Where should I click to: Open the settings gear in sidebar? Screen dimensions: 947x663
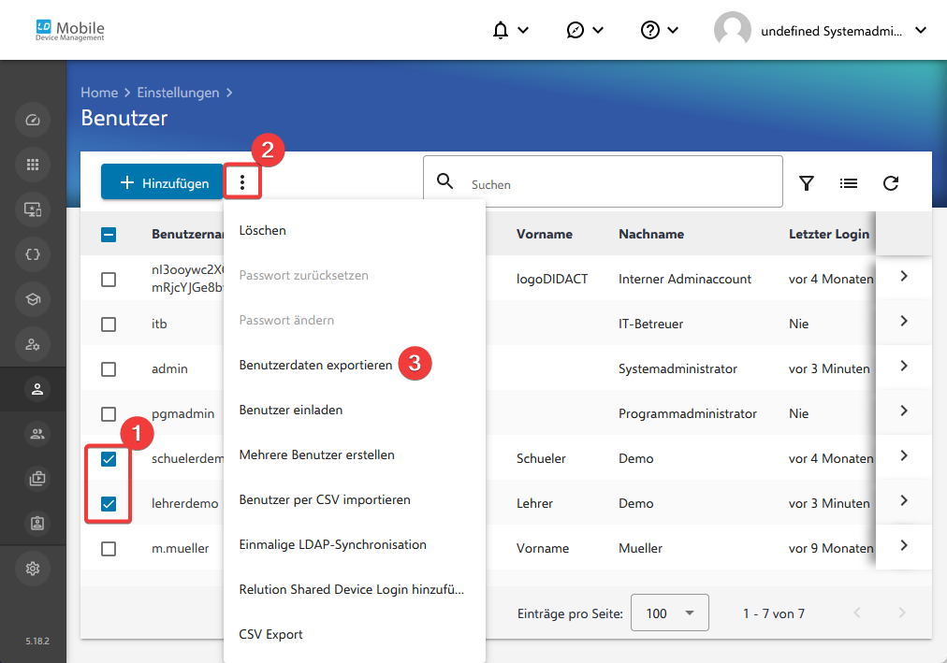pyautogui.click(x=33, y=569)
